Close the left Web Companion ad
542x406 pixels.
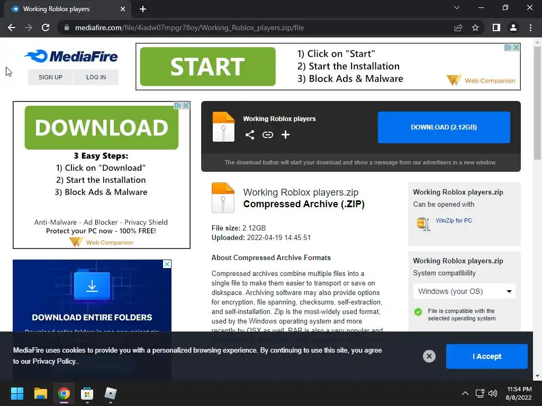click(x=186, y=105)
